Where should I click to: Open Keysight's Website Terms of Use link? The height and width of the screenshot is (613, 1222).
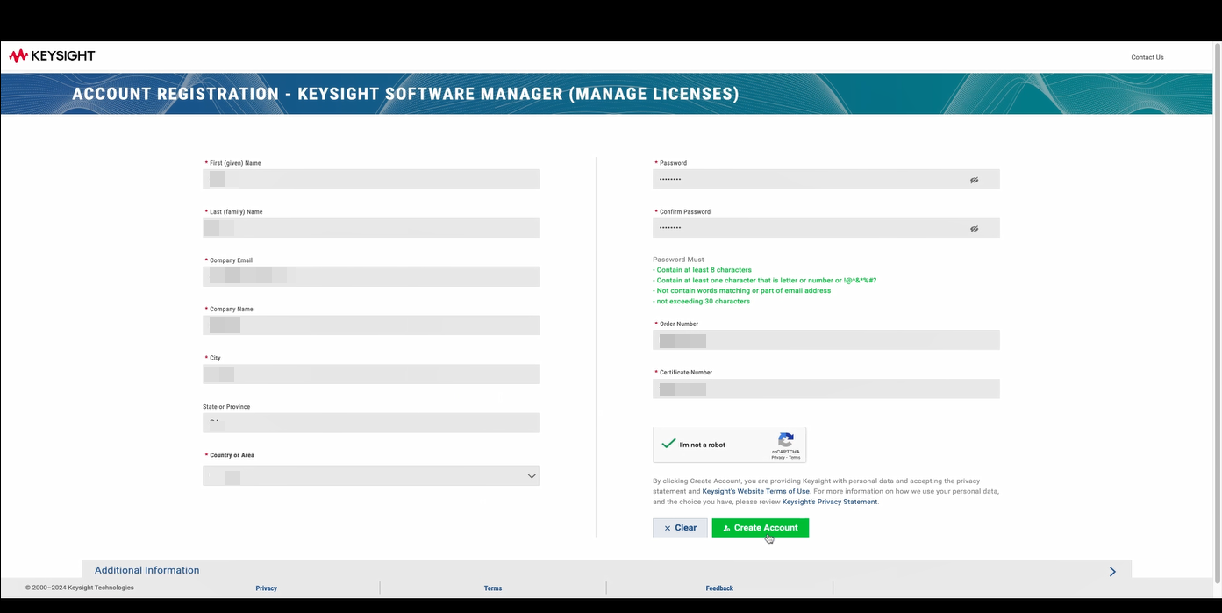[755, 491]
